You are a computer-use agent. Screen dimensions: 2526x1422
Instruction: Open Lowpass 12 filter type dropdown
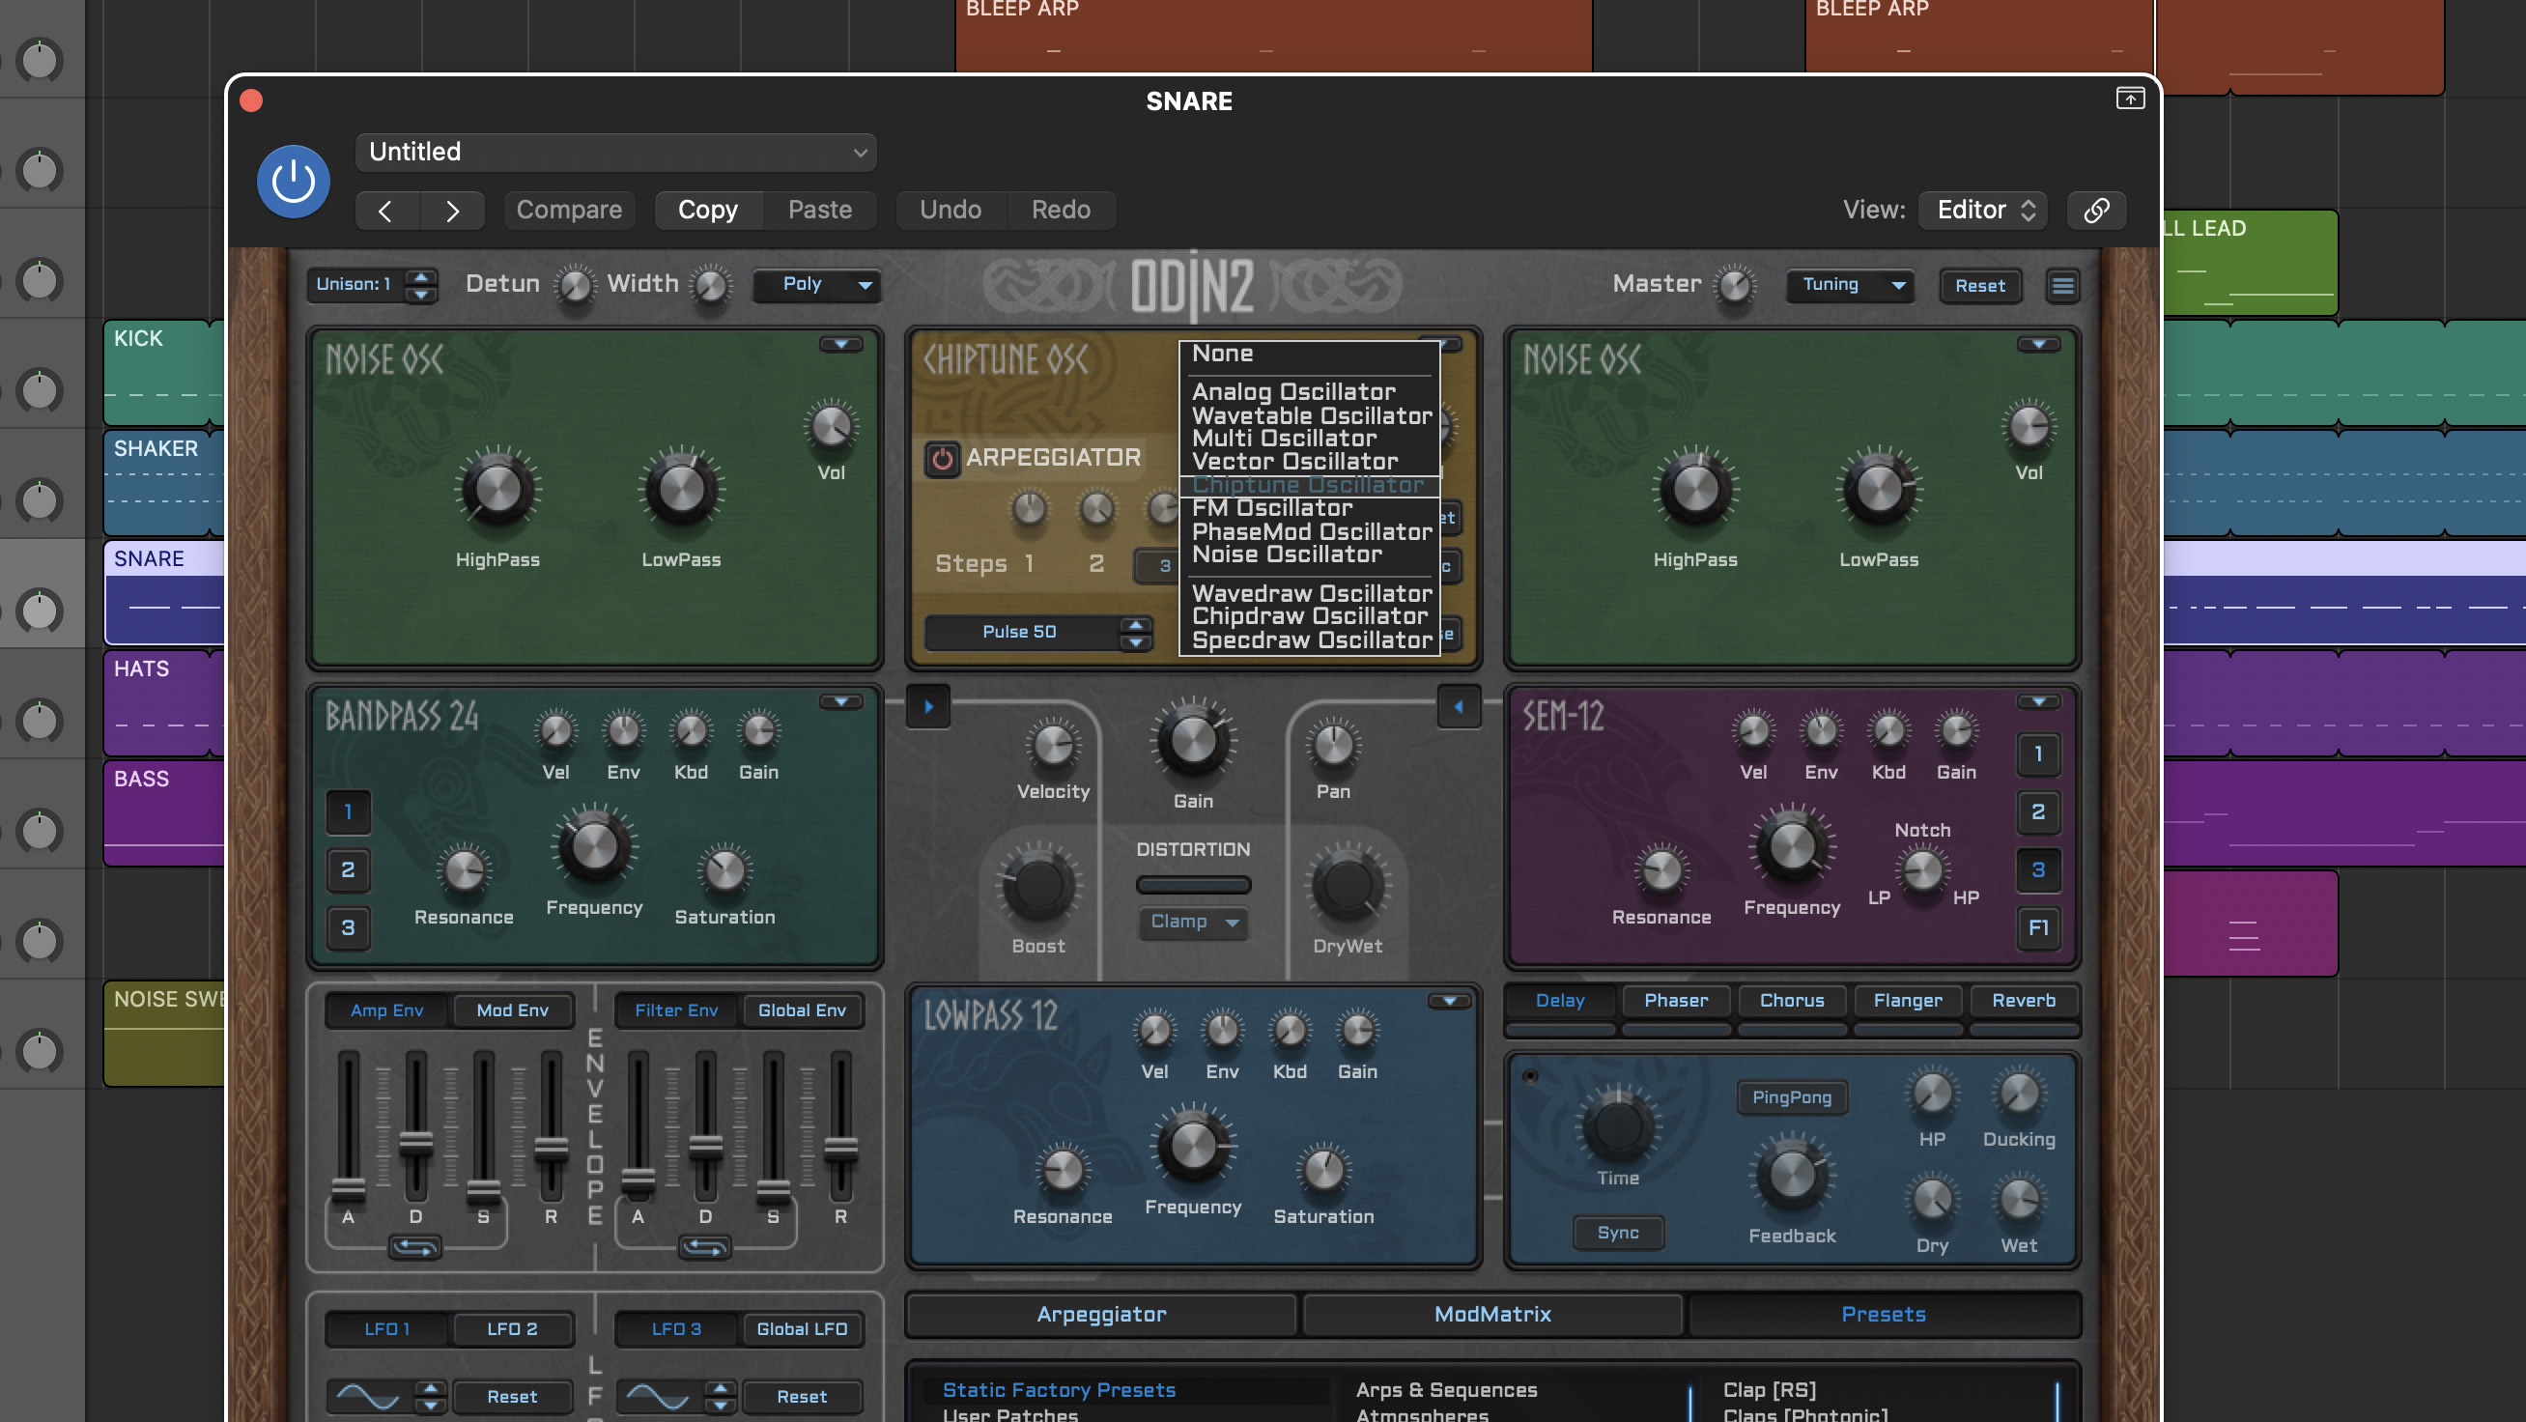(1448, 1001)
